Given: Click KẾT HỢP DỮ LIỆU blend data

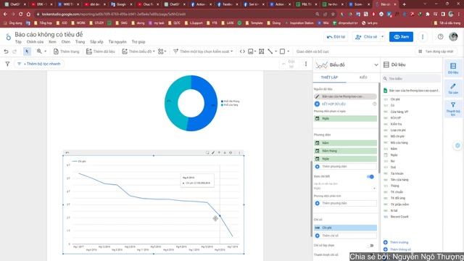Looking at the screenshot, I should click(x=333, y=104).
